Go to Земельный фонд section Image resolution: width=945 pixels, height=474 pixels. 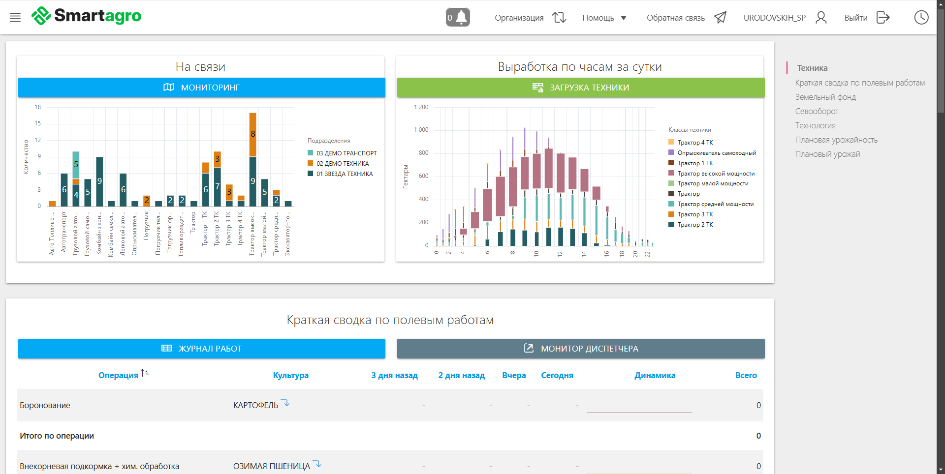click(x=825, y=97)
